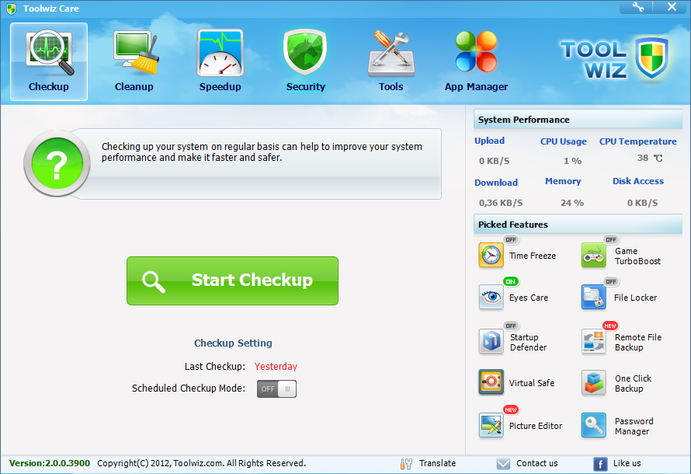The height and width of the screenshot is (474, 691).
Task: Click the Upload label
Action: click(489, 141)
